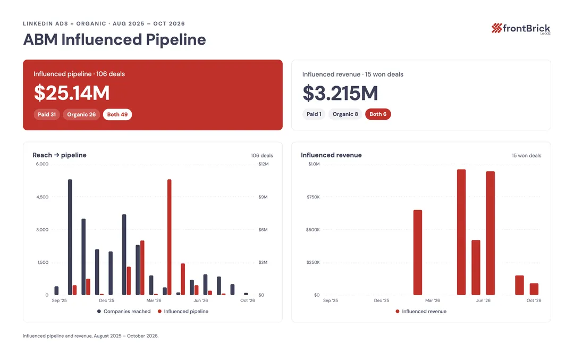The image size is (574, 359).
Task: Click the tallest dark companies-reached bar
Action: click(70, 237)
